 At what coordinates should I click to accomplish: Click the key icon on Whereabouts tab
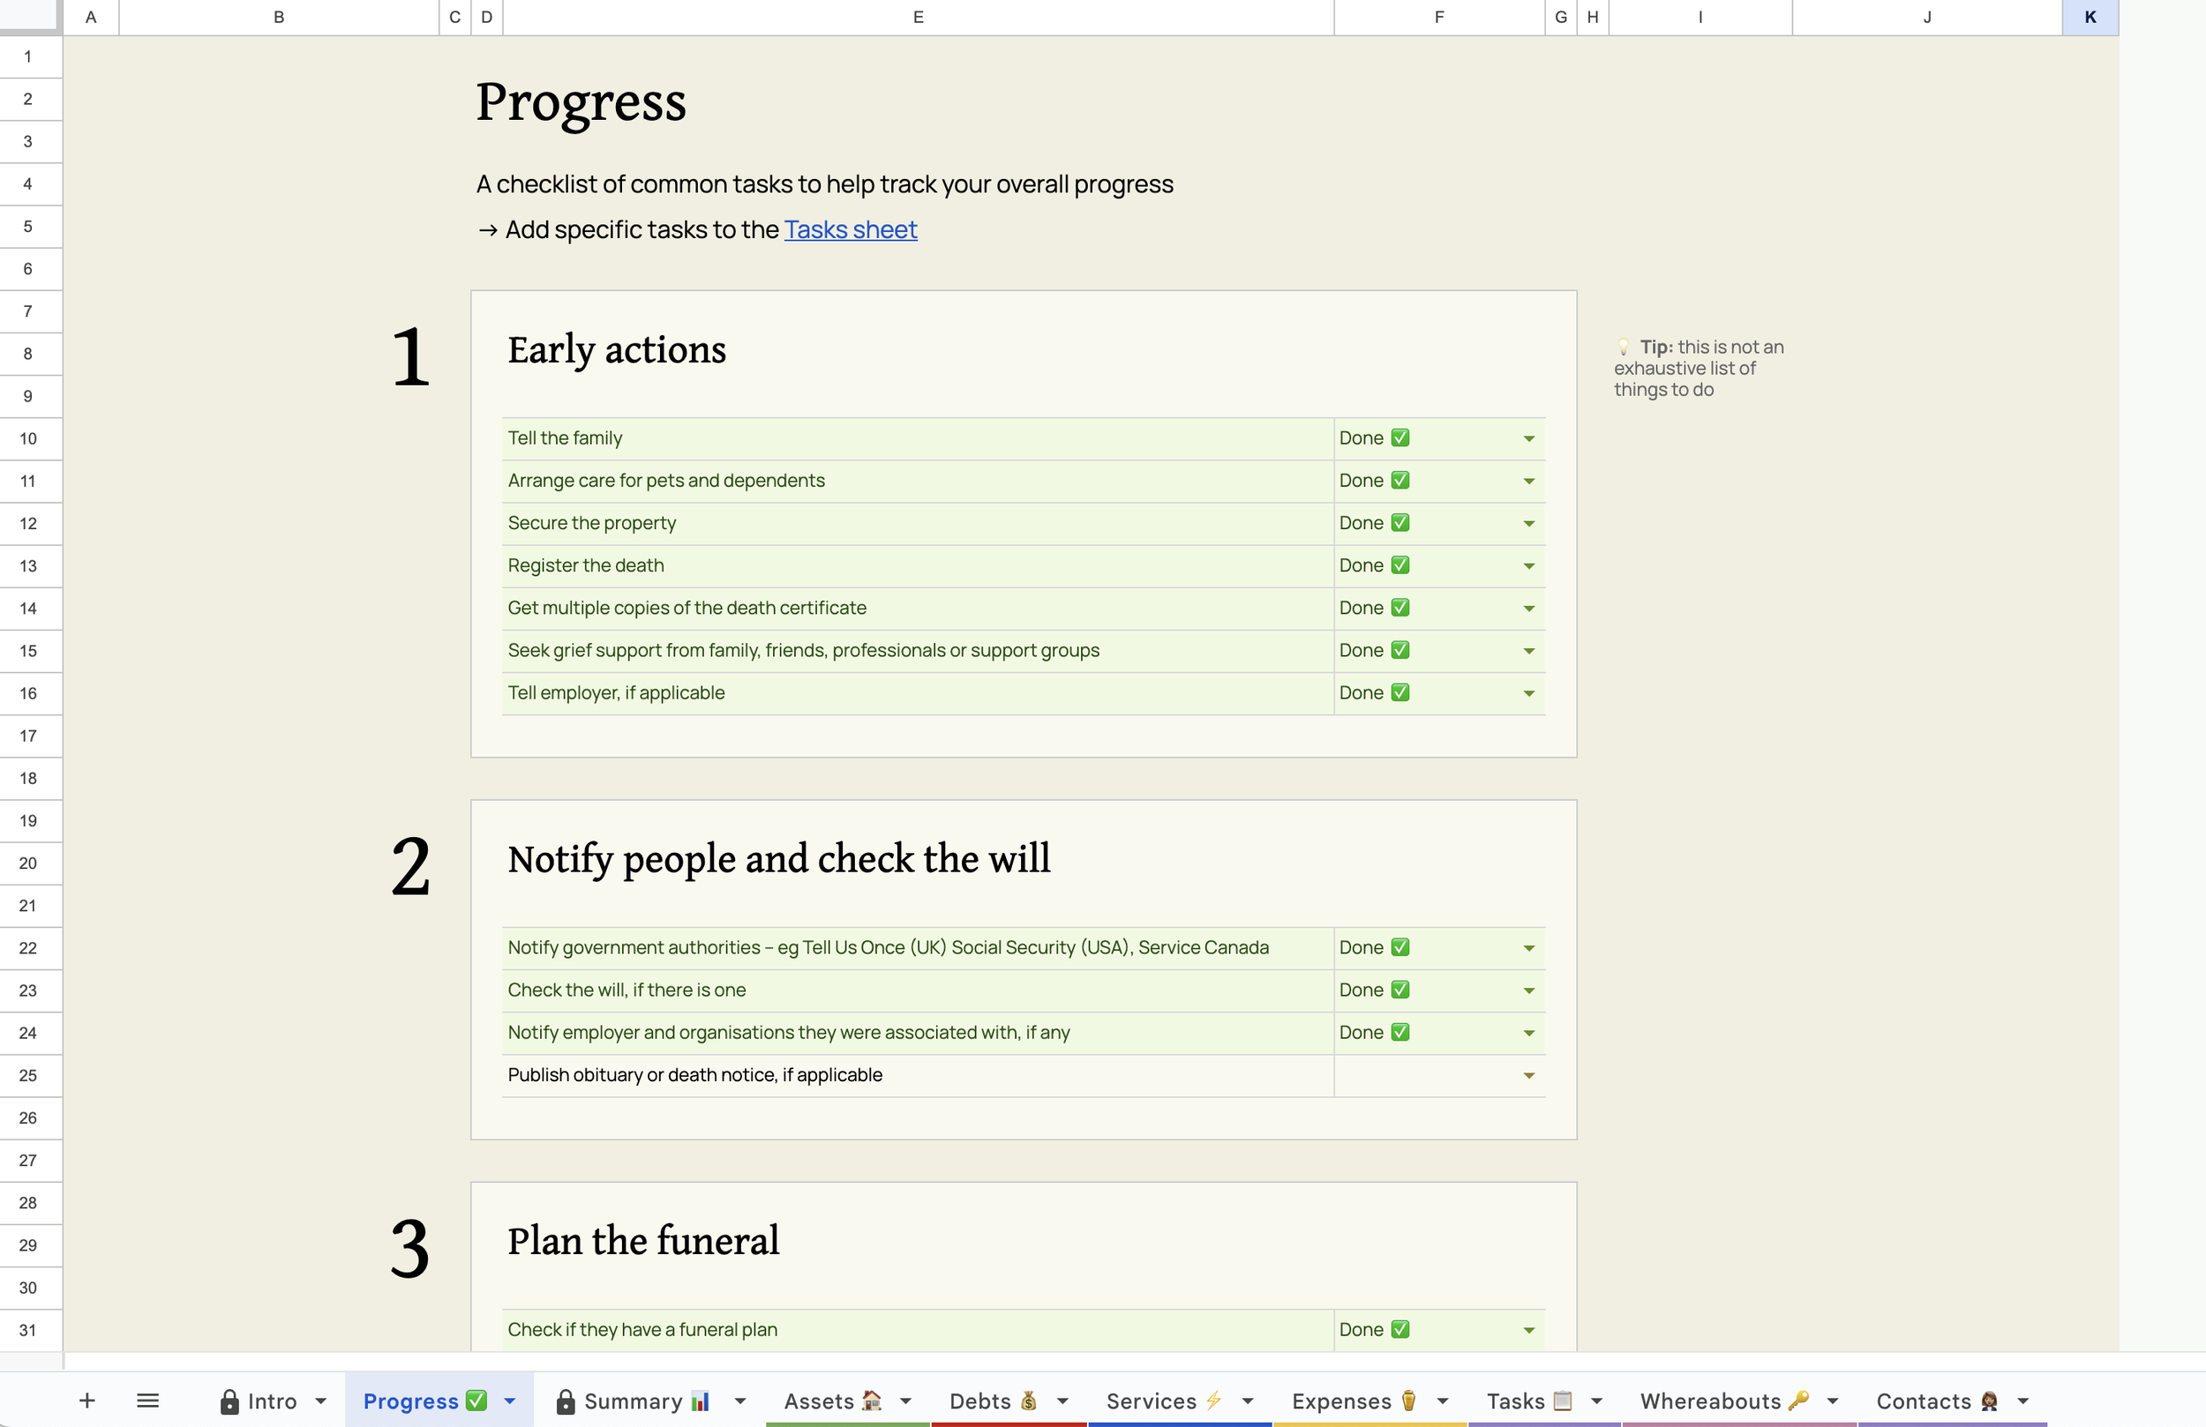[x=1798, y=1401]
